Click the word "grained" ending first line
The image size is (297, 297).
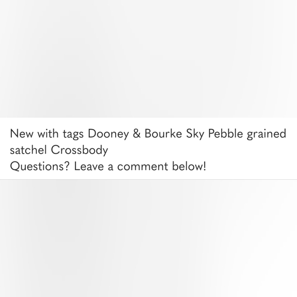point(266,134)
